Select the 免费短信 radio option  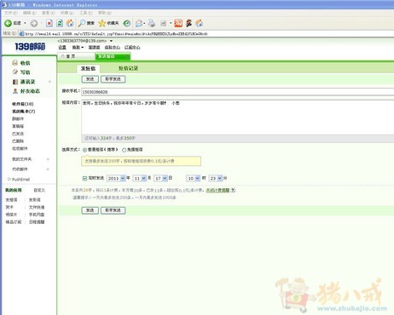(x=124, y=150)
